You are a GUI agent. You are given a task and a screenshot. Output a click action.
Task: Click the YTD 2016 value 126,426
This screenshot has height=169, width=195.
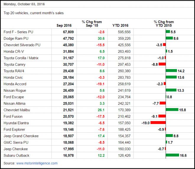(124, 155)
